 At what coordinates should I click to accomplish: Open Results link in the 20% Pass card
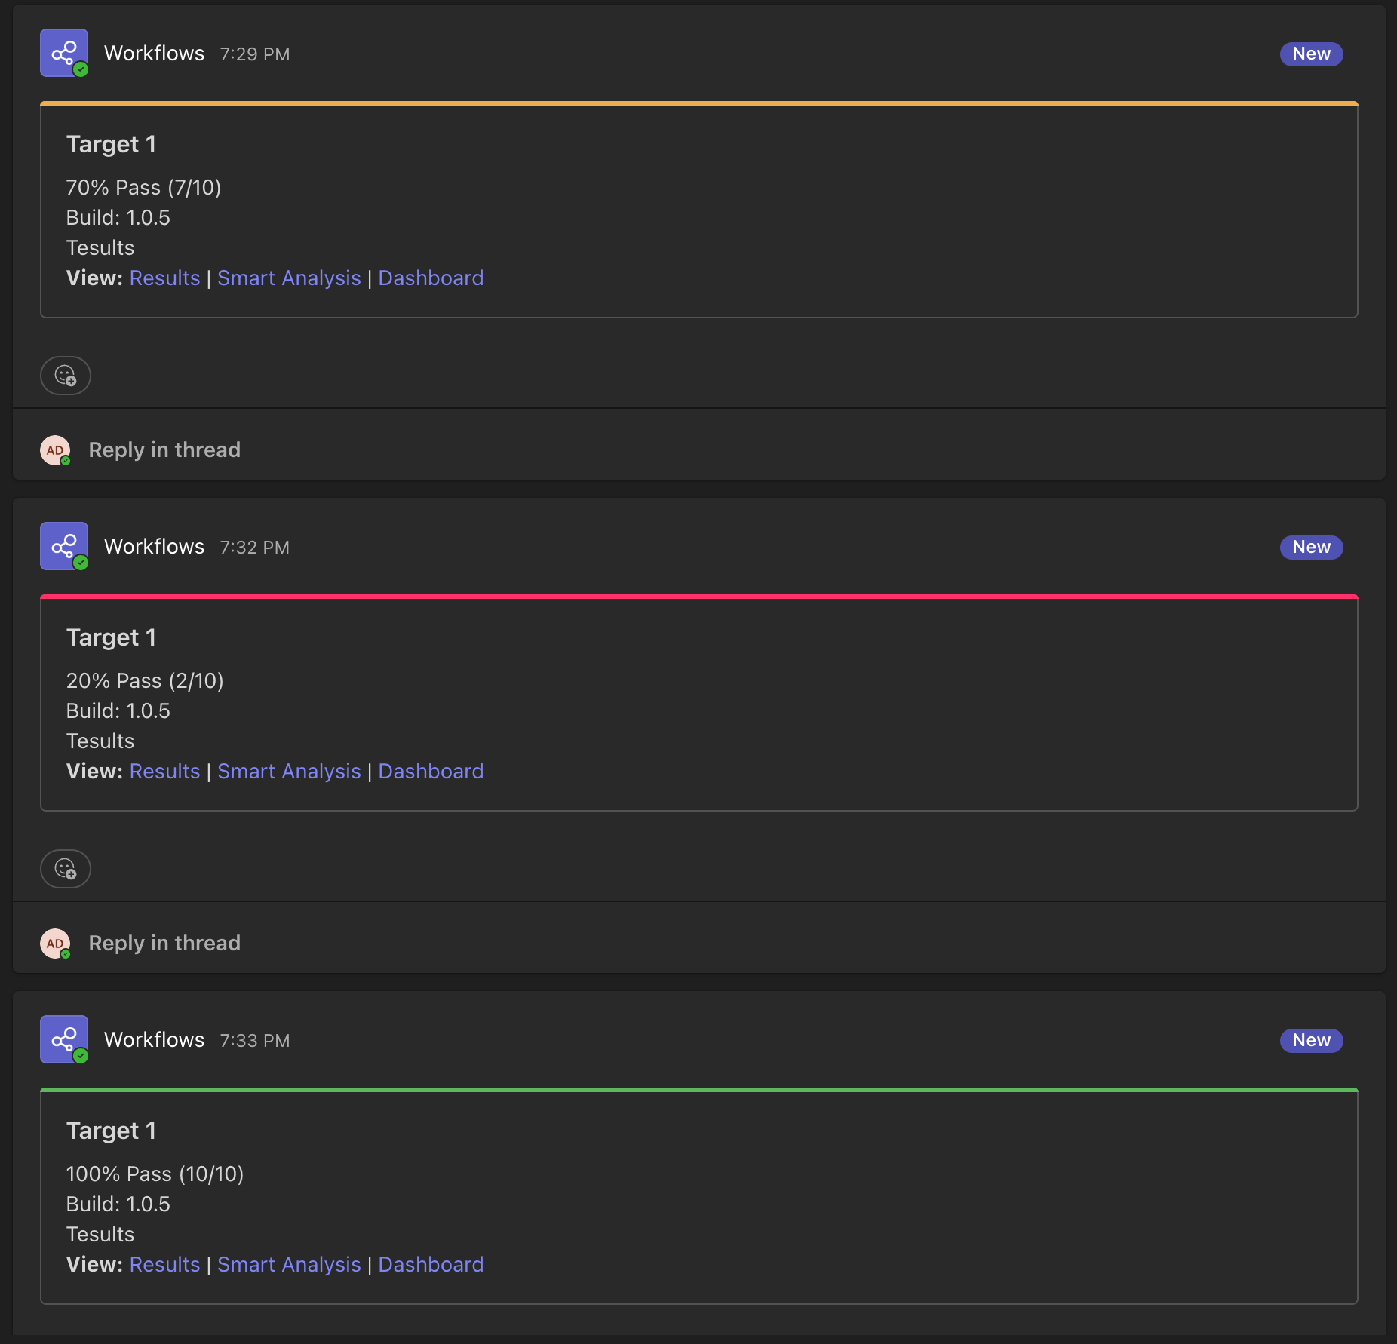coord(164,772)
